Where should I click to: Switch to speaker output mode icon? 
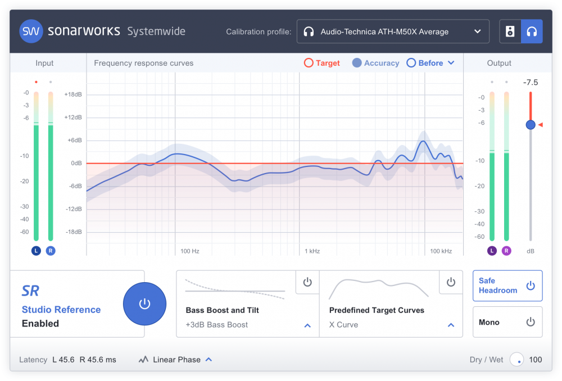[x=510, y=31]
